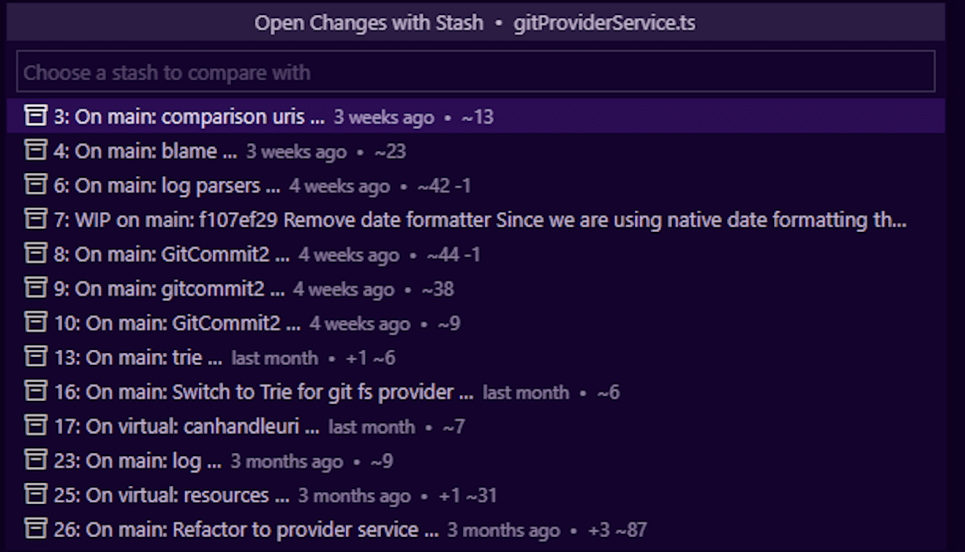The width and height of the screenshot is (965, 552).
Task: Click the stash icon beside the WIP stash
Action: pyautogui.click(x=35, y=219)
